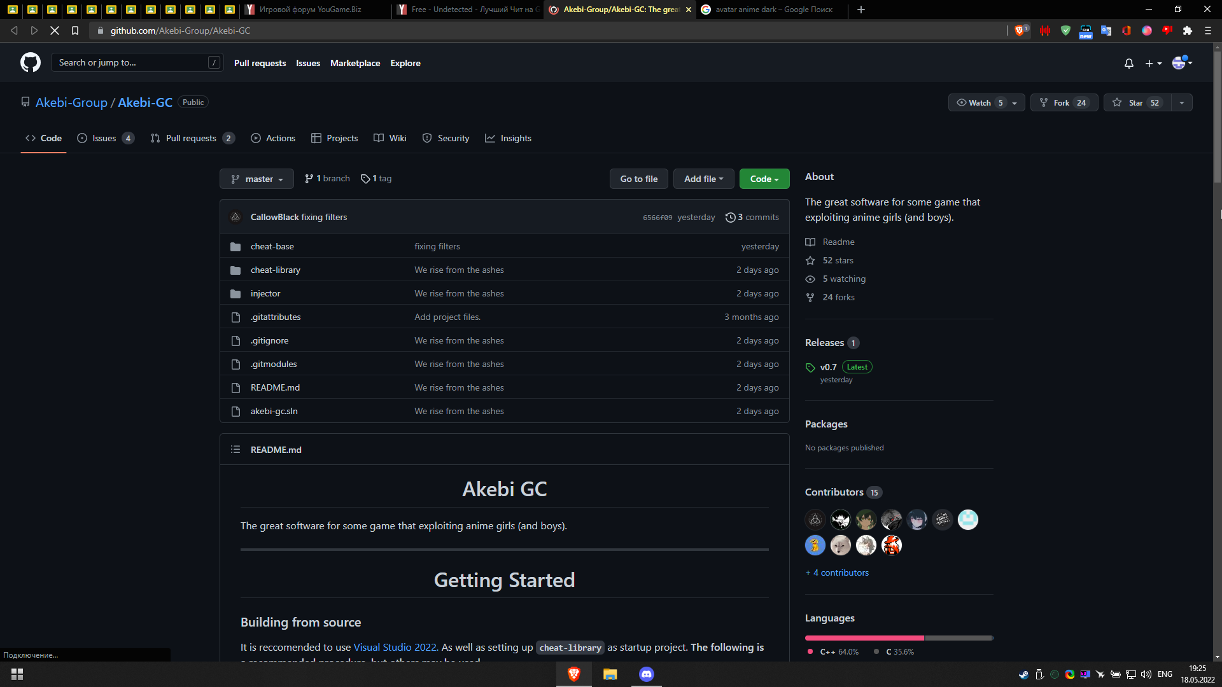Show the + 4 contributors link
Image resolution: width=1222 pixels, height=687 pixels.
(837, 572)
